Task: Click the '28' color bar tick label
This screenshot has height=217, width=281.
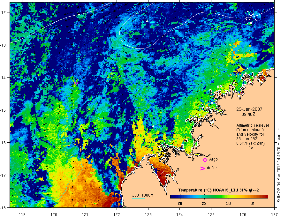Action: pyautogui.click(x=180, y=204)
